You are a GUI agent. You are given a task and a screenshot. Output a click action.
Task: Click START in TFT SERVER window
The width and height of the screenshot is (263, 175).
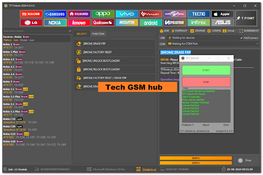206,70
